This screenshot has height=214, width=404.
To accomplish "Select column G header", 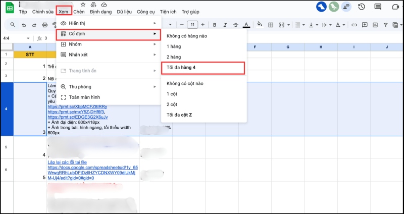I will tap(288, 47).
